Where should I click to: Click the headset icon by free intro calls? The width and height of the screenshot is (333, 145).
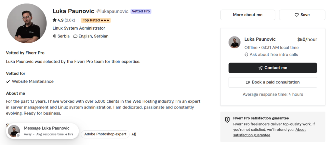(x=246, y=55)
